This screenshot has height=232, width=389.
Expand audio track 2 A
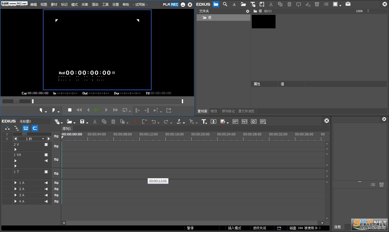(x=15, y=189)
